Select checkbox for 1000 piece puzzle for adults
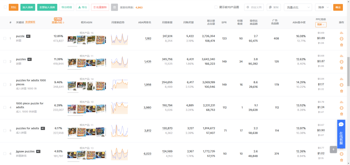The height and width of the screenshot is (165, 350). [x=5, y=108]
